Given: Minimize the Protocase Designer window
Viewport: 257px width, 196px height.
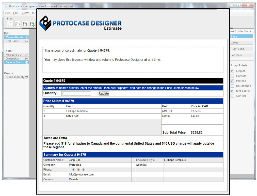Looking at the screenshot, I should point(232,5).
